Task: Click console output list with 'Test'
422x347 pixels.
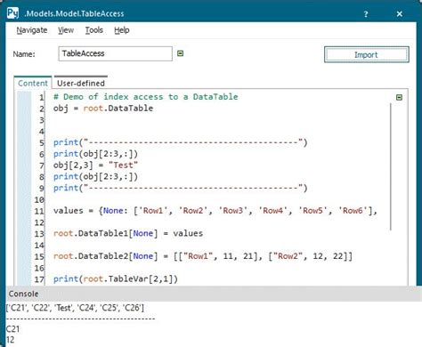Action: 75,308
